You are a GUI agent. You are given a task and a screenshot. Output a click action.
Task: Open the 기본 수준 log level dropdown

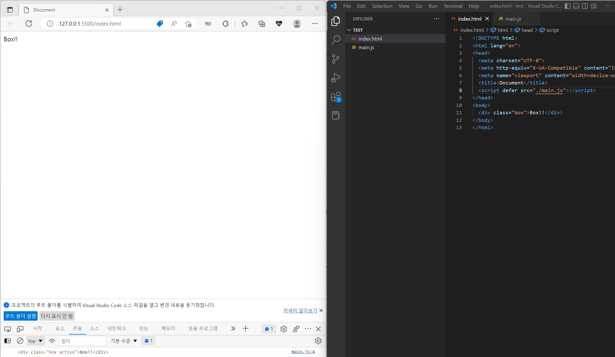124,341
